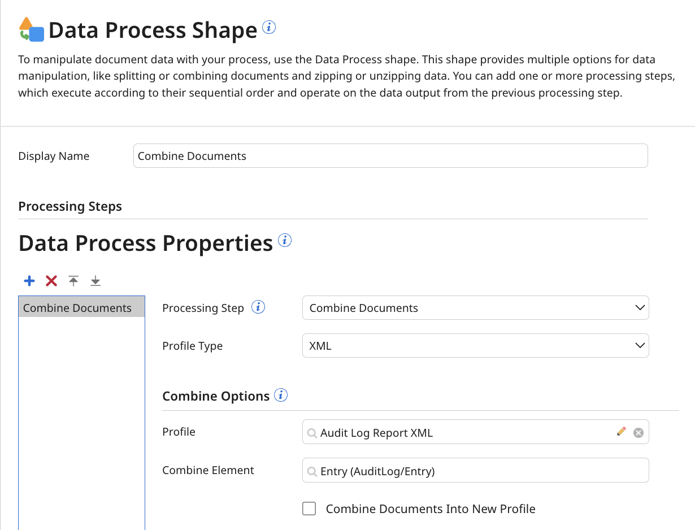This screenshot has height=530, width=695.
Task: Click the Data Process Properties info icon
Action: coord(285,240)
